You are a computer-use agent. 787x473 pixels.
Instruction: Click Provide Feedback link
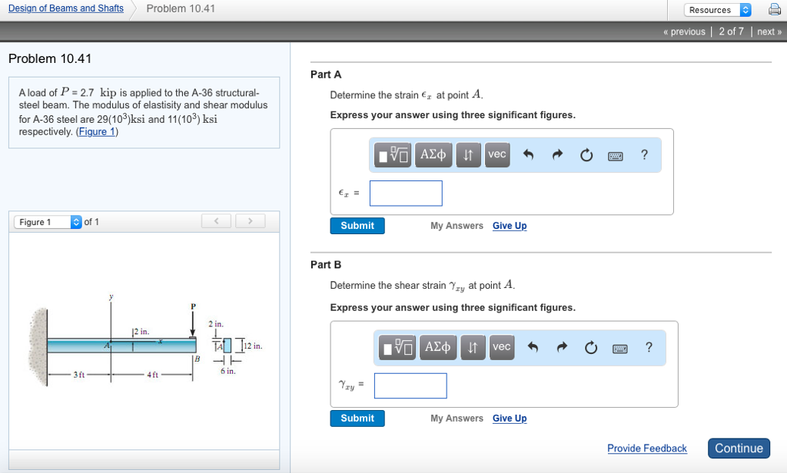[x=647, y=448]
